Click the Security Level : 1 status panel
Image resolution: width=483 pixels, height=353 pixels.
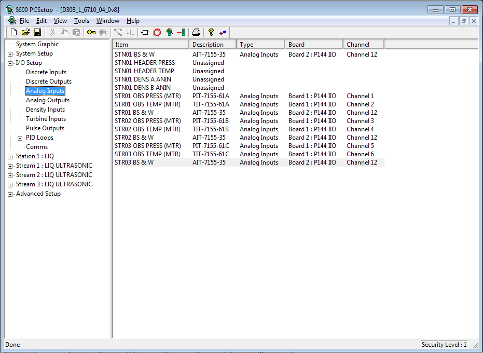[x=444, y=344]
